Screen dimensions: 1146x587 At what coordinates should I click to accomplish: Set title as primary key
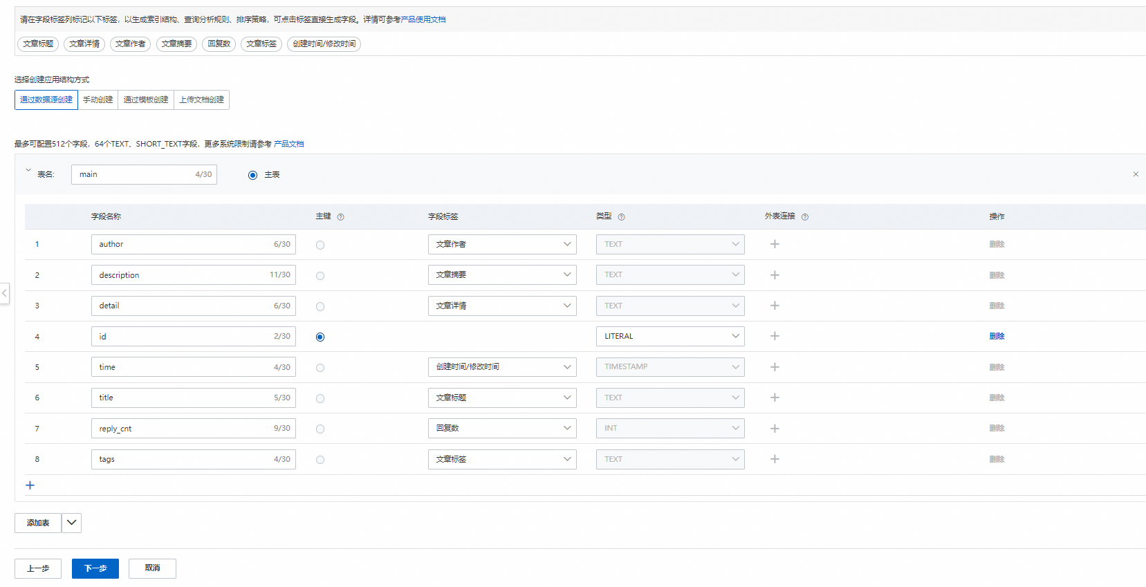click(320, 398)
